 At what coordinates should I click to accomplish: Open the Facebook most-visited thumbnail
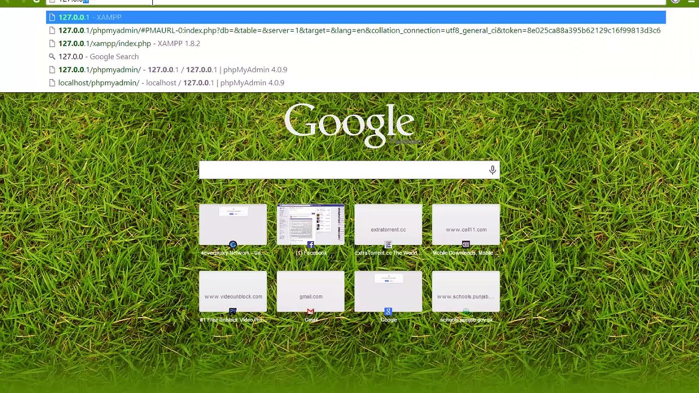(x=311, y=224)
